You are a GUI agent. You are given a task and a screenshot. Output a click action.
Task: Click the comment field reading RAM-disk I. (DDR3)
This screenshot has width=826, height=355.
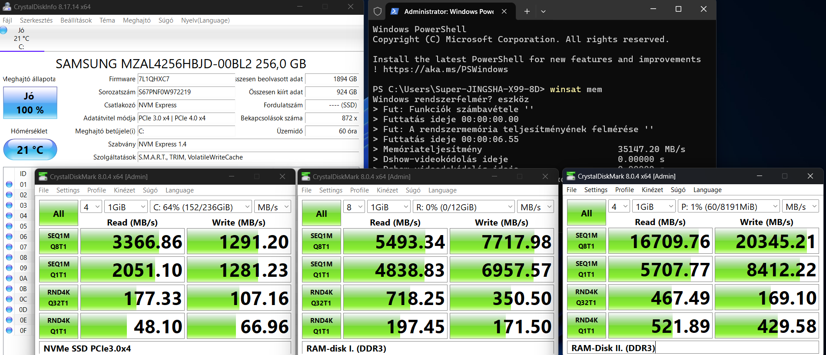click(x=428, y=348)
